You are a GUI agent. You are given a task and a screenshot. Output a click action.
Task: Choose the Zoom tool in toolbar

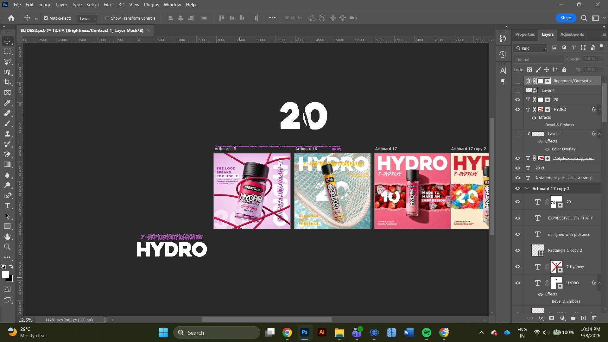(7, 247)
